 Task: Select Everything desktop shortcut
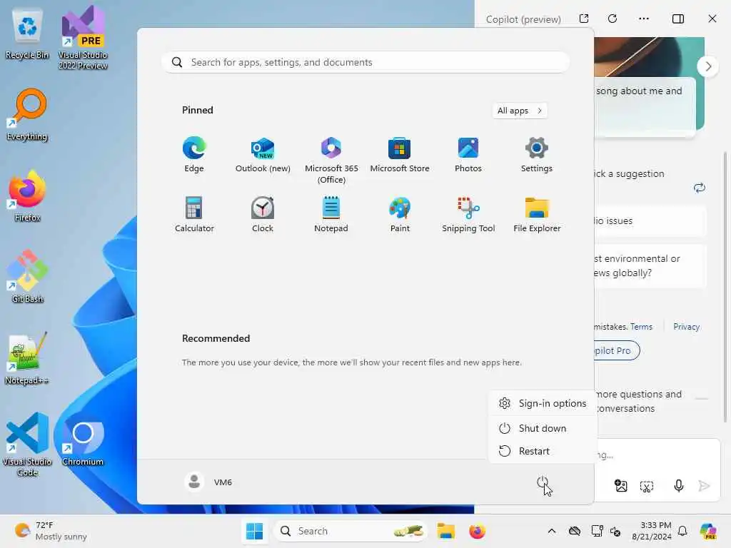pyautogui.click(x=27, y=115)
